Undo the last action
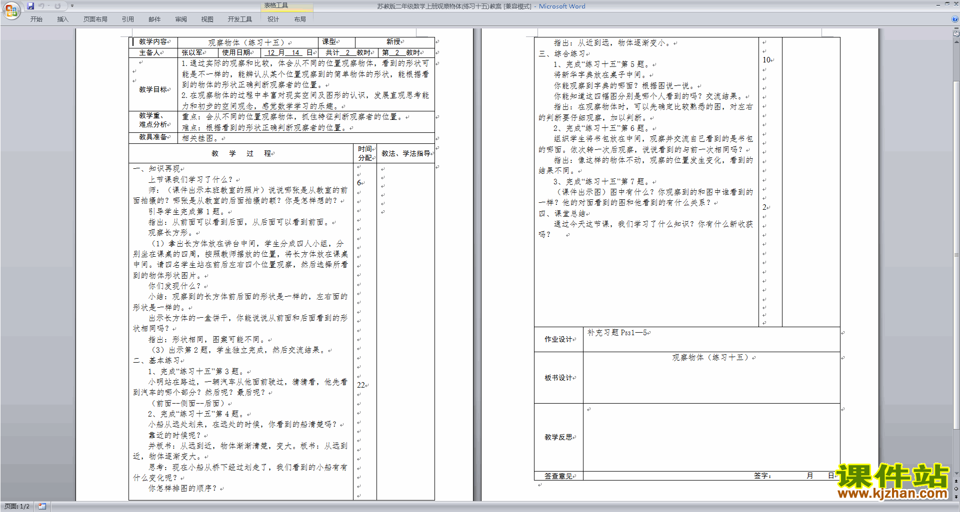The image size is (960, 512). pos(41,6)
